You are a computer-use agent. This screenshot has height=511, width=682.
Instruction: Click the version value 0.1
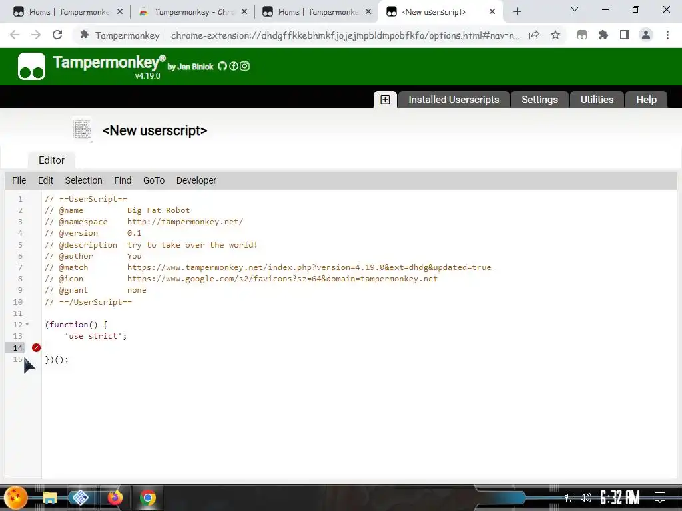pyautogui.click(x=134, y=234)
